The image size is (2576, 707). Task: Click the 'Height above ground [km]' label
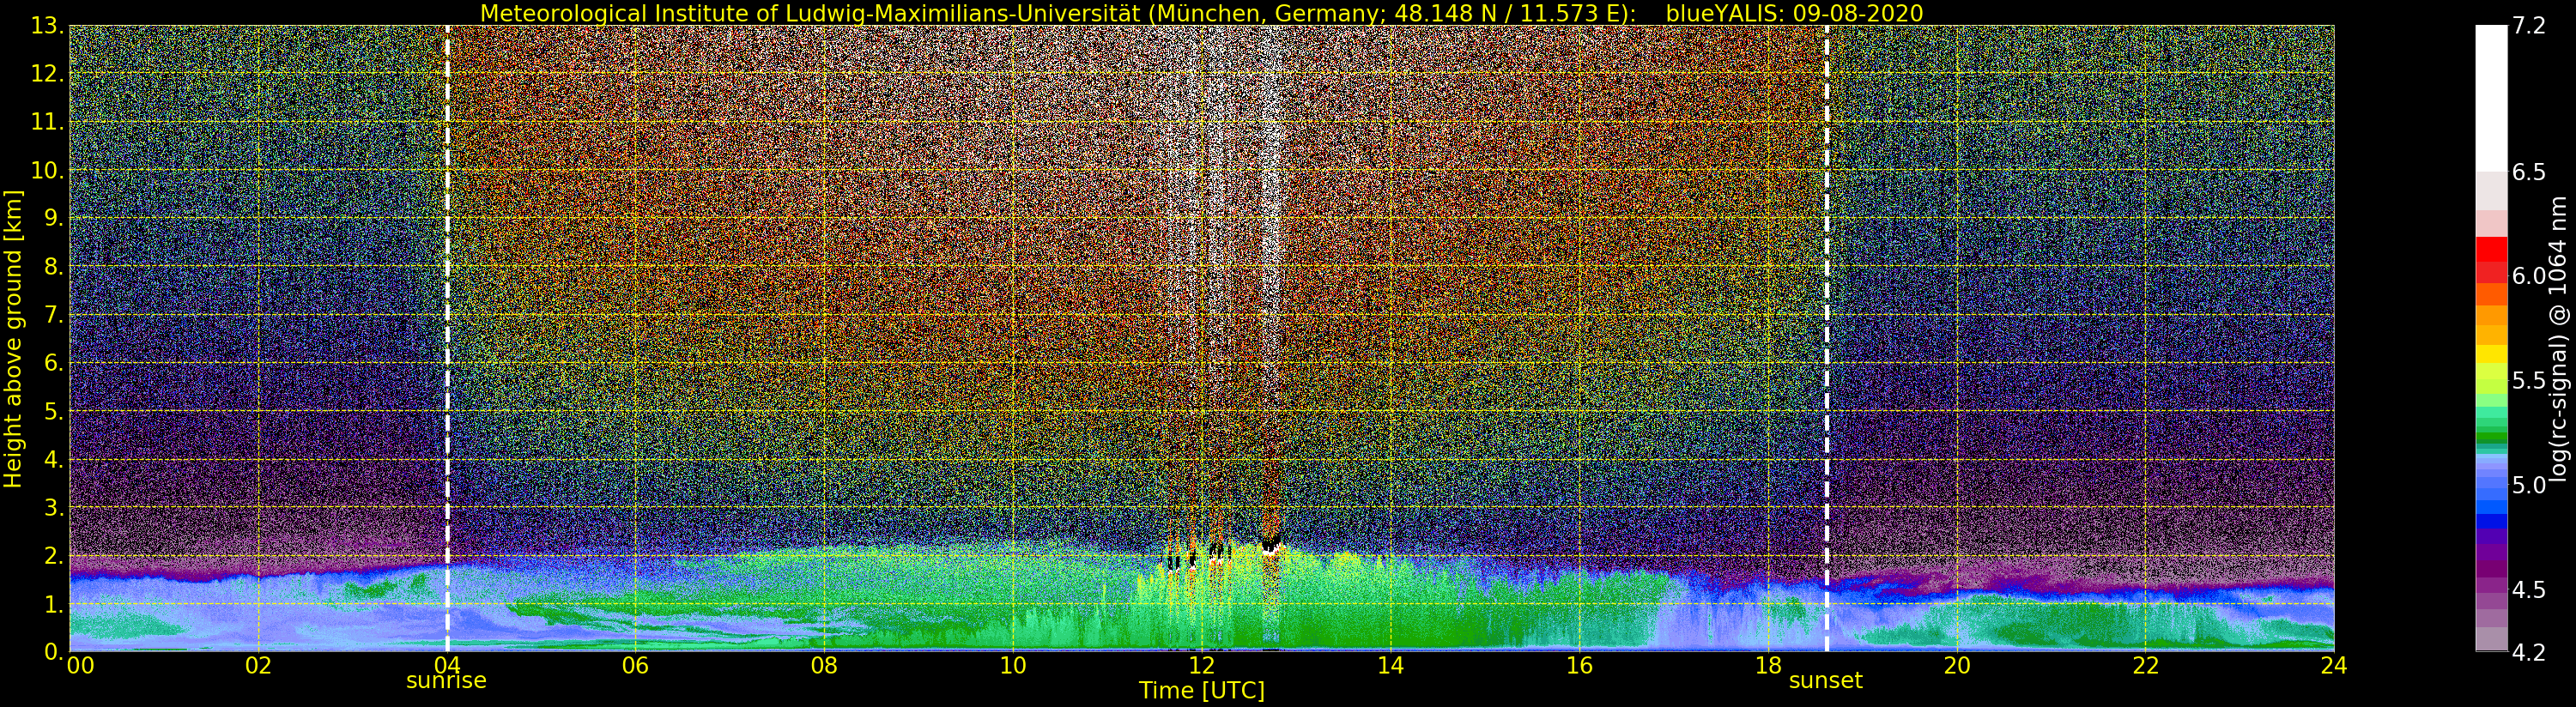(13, 339)
